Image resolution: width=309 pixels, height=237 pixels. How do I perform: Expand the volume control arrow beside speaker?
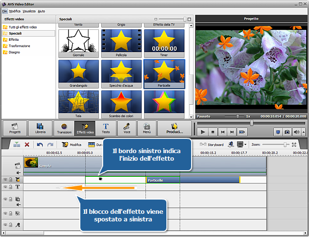pos(303,132)
